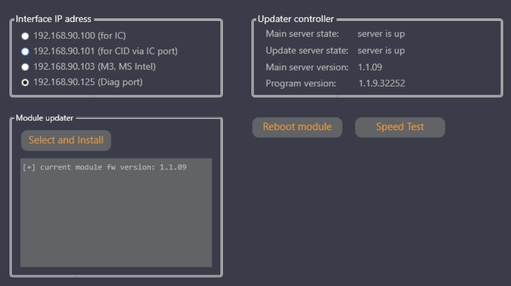This screenshot has width=511, height=286.
Task: Click the Main server state label
Action: tap(302, 34)
